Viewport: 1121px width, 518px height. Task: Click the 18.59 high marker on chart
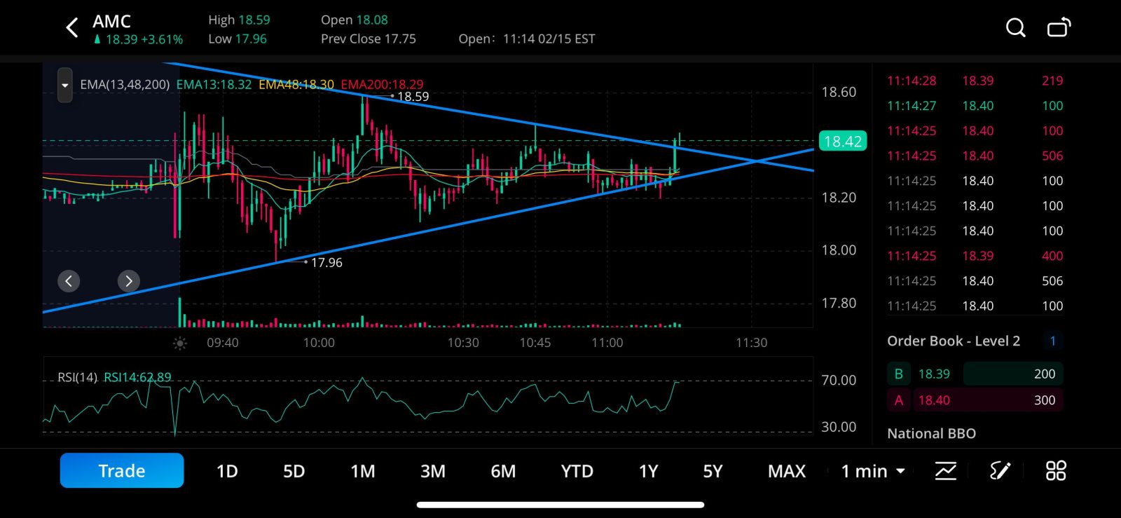413,97
